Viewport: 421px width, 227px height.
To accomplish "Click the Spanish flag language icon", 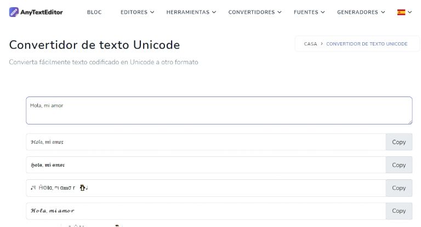I will pyautogui.click(x=401, y=12).
